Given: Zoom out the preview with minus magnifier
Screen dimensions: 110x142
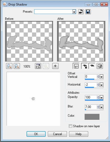Looking at the screenshot, I should coord(9,66).
